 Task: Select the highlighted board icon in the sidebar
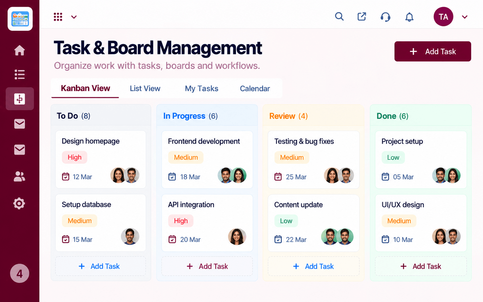tap(19, 99)
